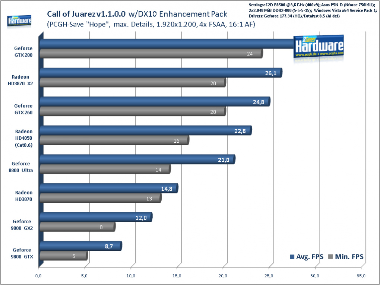Click the HD3870 X2 gray bar labeled 20
380x285 pixels.
133,83
